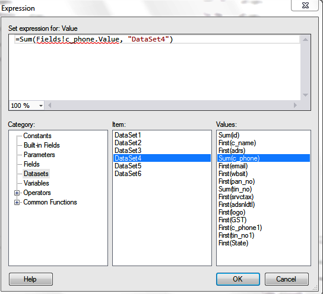This screenshot has width=323, height=294.
Task: Select Sum(c_phone) value
Action: (264, 158)
